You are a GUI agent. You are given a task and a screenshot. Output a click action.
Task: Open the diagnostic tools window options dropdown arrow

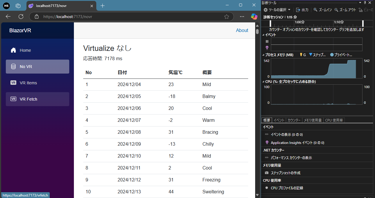click(360, 2)
